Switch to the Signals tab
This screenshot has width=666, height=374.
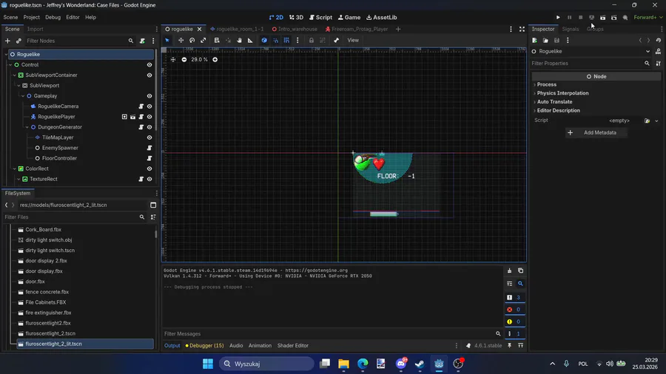(x=570, y=29)
